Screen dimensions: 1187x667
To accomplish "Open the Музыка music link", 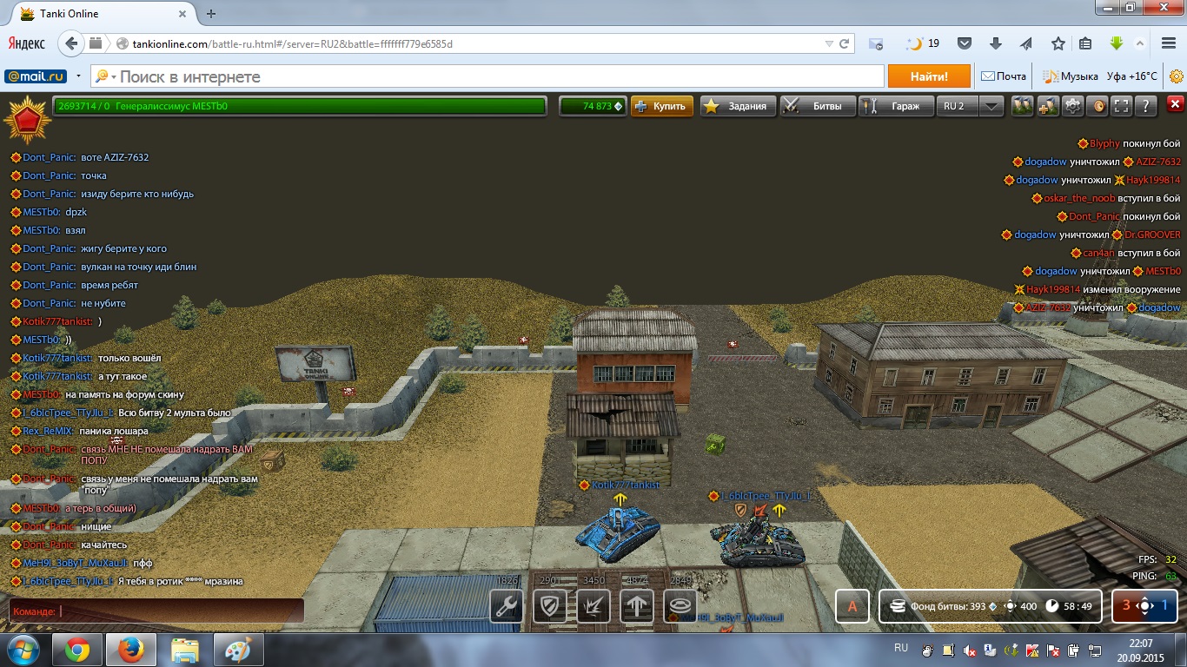I will click(1071, 76).
